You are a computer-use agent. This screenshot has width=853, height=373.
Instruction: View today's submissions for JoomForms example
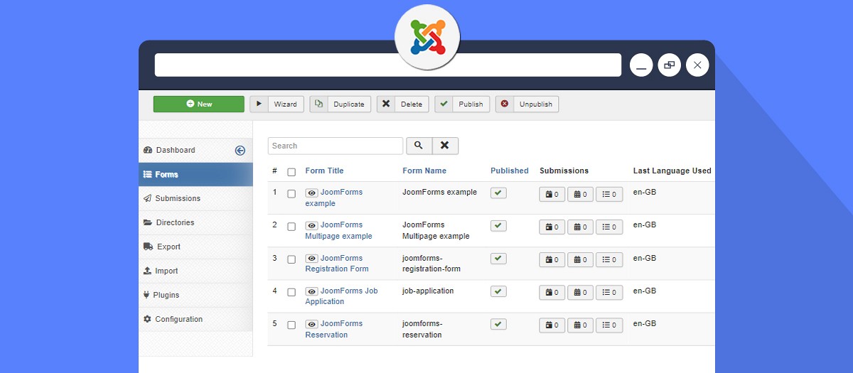point(552,194)
